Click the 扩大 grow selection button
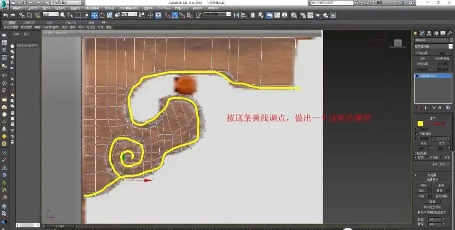Image resolution: width=455 pixels, height=230 pixels. tap(442, 143)
